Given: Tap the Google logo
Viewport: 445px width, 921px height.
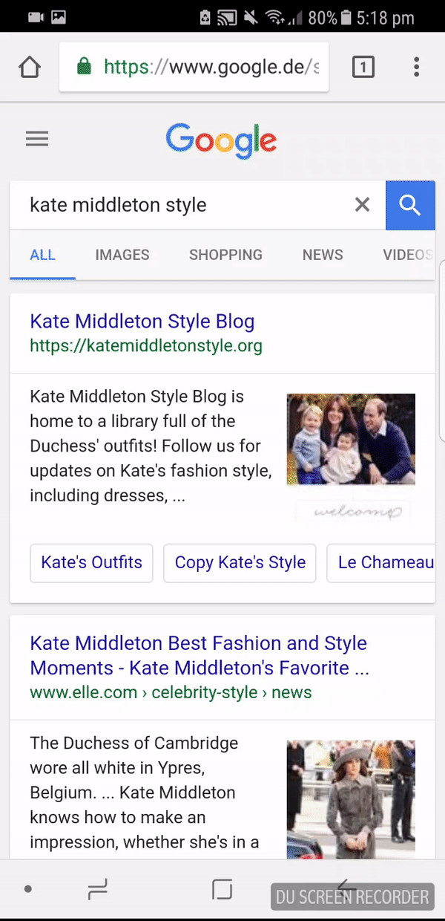Looking at the screenshot, I should point(221,140).
